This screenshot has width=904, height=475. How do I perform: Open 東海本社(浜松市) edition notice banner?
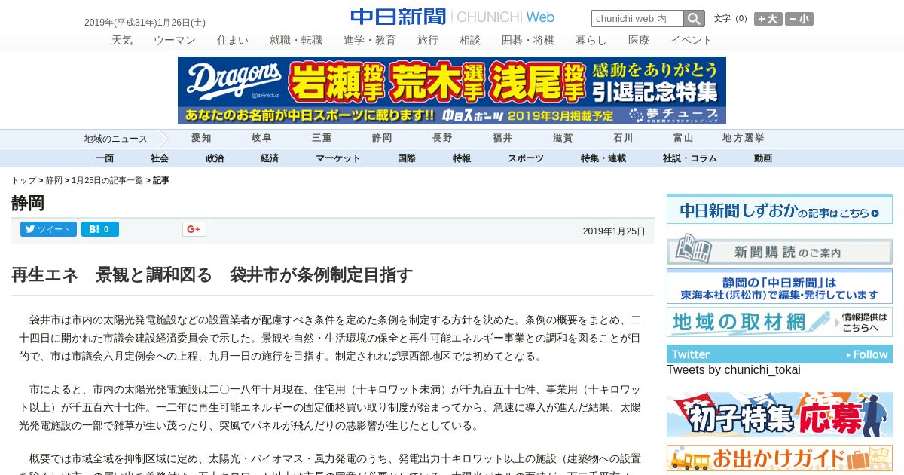click(780, 287)
